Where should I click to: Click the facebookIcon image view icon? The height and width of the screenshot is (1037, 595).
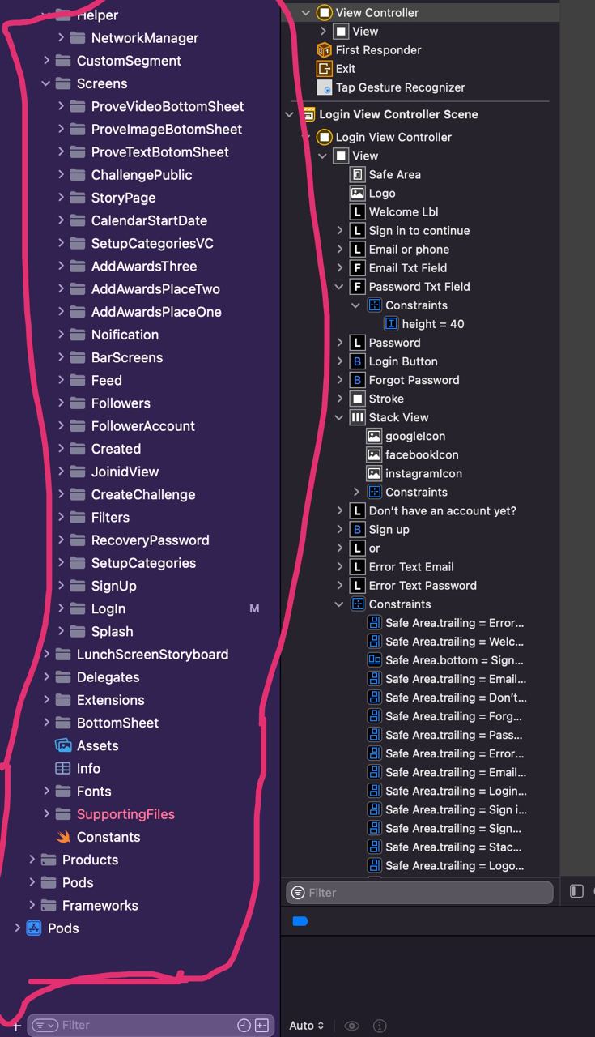coord(374,454)
